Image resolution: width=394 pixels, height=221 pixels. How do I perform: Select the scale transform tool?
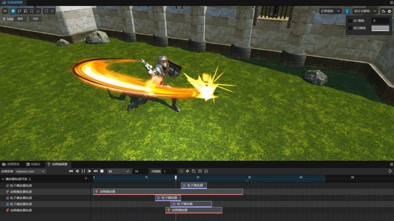coord(26,11)
